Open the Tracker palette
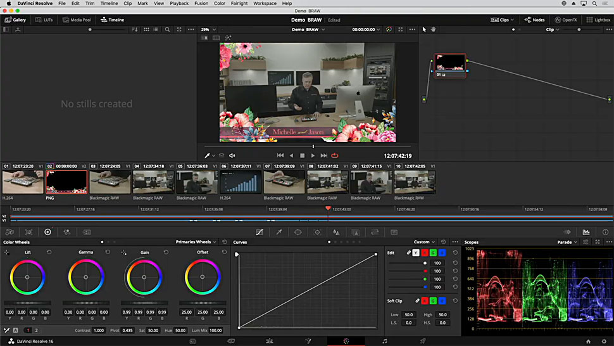The width and height of the screenshot is (614, 346). 317,233
